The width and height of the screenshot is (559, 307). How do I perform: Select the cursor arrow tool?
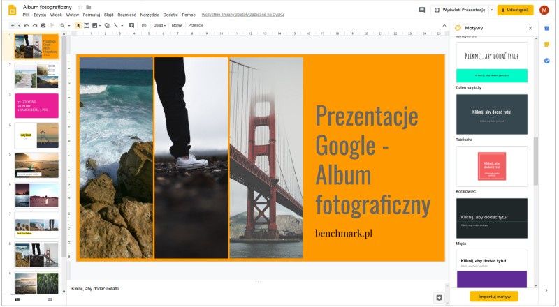coord(78,25)
